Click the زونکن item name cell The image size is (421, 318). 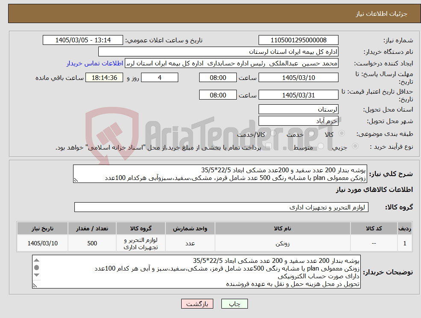point(283,243)
